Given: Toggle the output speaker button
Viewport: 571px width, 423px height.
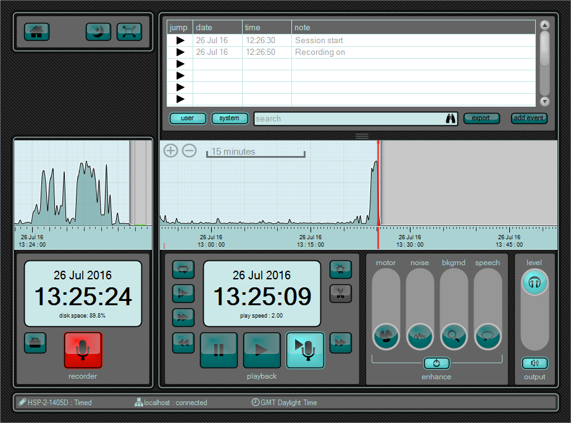Looking at the screenshot, I should [534, 363].
